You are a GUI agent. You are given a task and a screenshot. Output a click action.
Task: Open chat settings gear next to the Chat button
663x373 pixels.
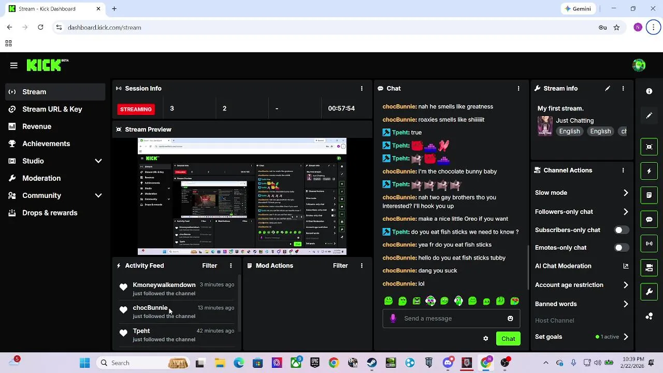486,339
